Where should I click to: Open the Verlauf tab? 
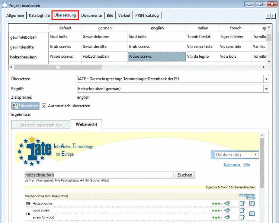[x=124, y=16]
